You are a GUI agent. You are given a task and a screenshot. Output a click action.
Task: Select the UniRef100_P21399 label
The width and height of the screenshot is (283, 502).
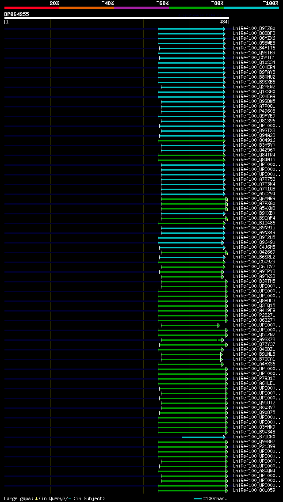pyautogui.click(x=254, y=447)
